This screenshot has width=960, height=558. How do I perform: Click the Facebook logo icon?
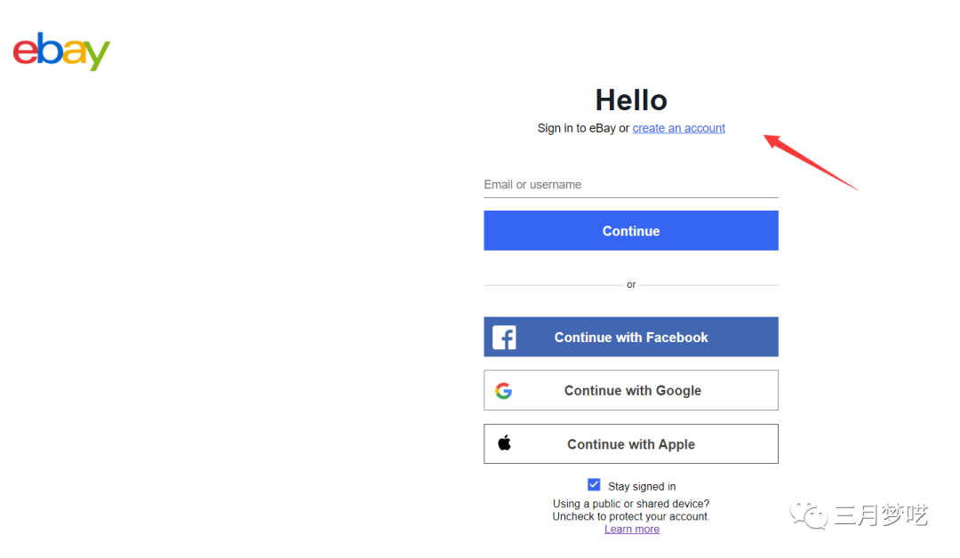504,338
